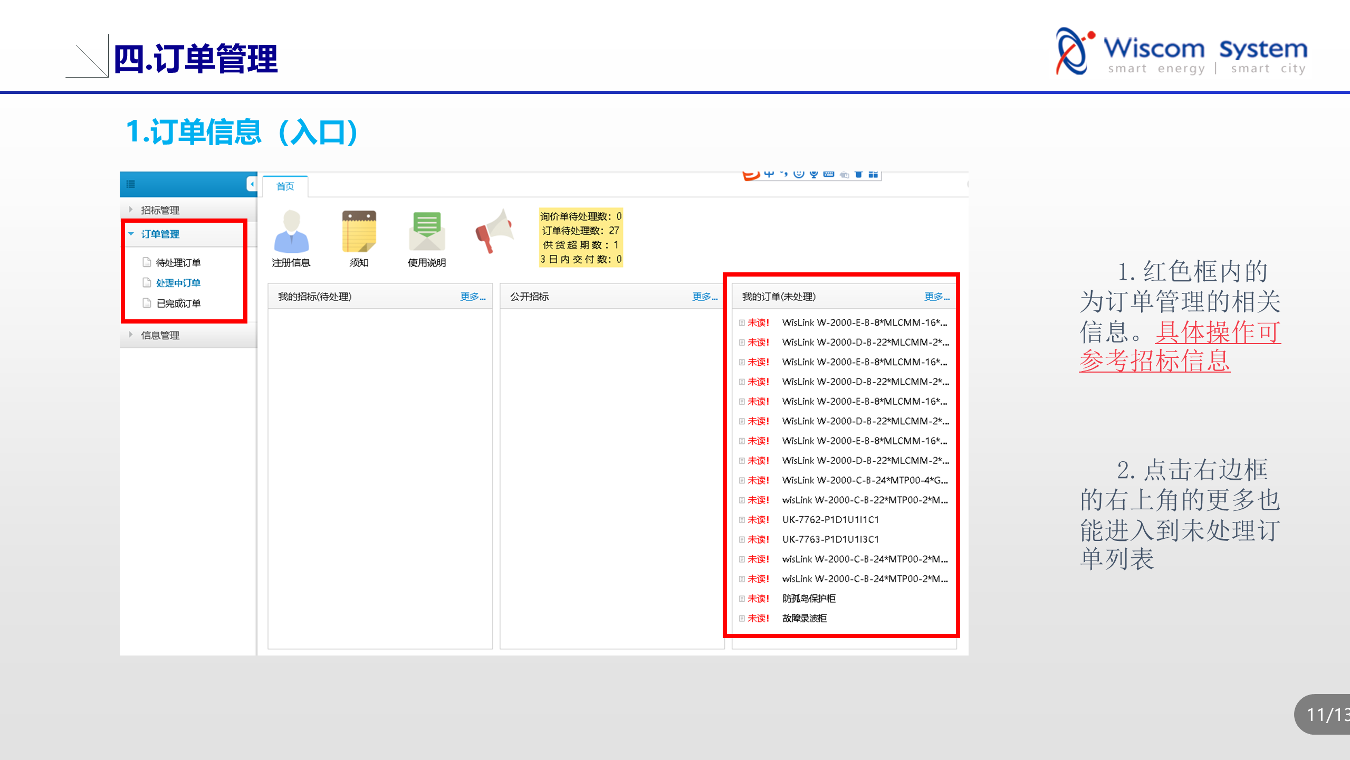The image size is (1350, 760).
Task: Click the sidebar list menu icon
Action: 131,184
